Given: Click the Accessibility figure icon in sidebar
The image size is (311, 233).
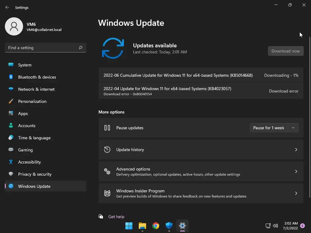Looking at the screenshot, I should coord(11,162).
